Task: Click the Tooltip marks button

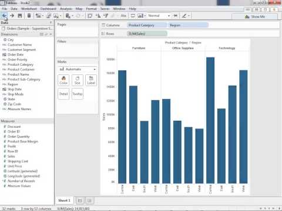Action: (x=78, y=94)
